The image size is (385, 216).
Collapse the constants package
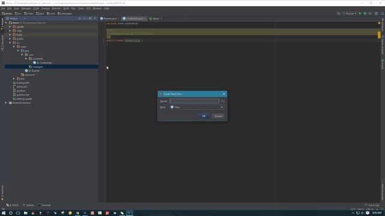(26, 59)
